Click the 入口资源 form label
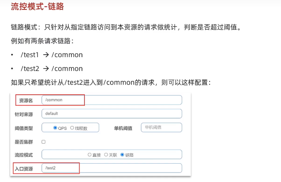Viewport: 281px width, 182px height. click(25, 169)
